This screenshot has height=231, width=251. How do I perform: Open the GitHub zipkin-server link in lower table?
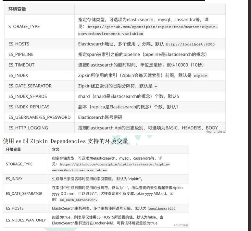[111, 167]
